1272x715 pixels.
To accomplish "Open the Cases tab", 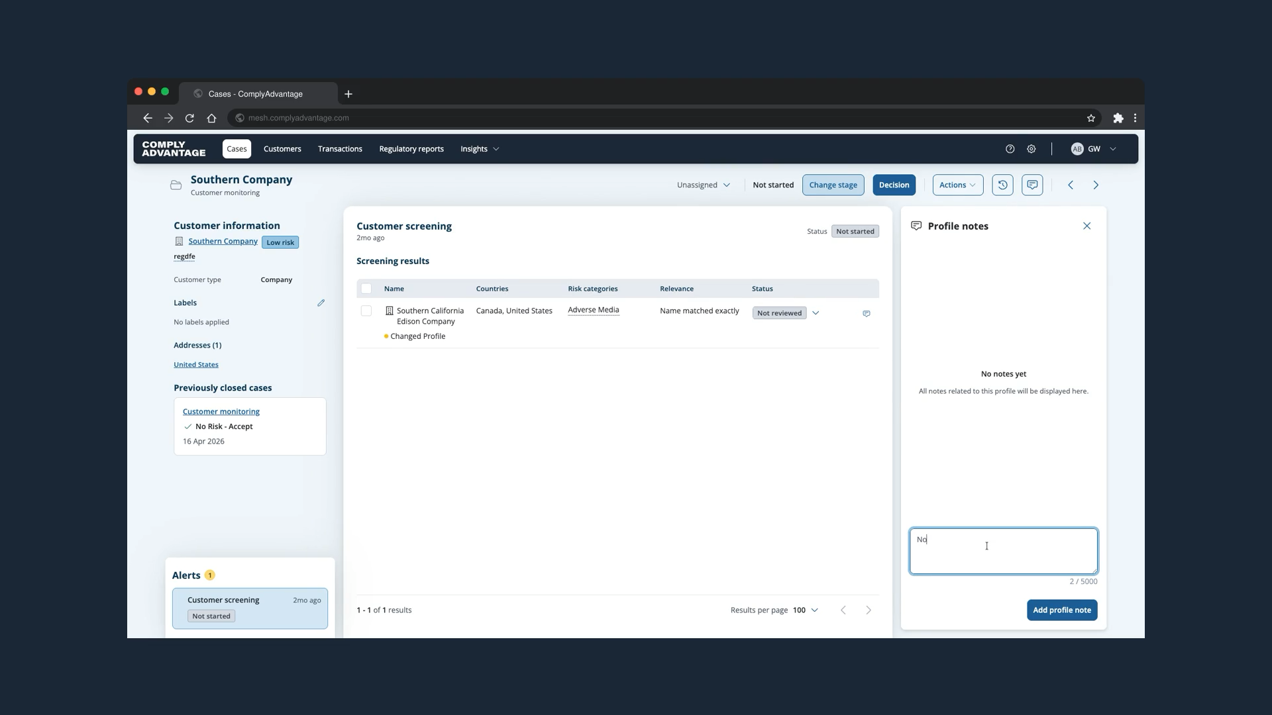I will point(237,149).
